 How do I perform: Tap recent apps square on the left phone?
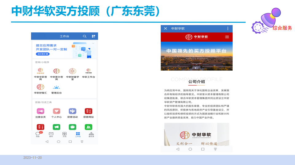point(70,141)
